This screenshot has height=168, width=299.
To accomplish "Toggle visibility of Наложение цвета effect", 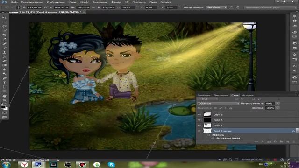I will (213, 138).
